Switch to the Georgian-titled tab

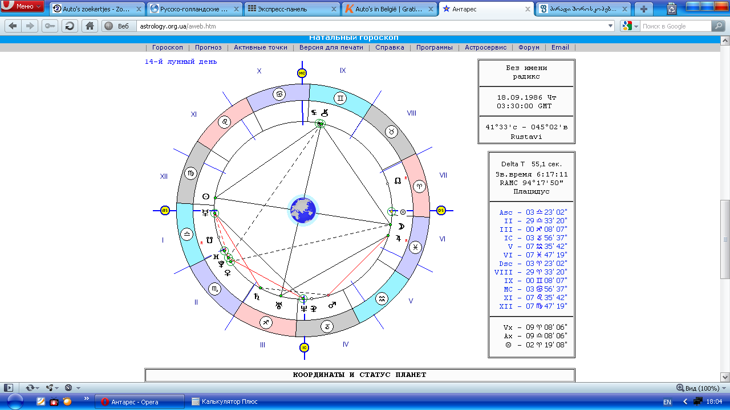pos(585,9)
